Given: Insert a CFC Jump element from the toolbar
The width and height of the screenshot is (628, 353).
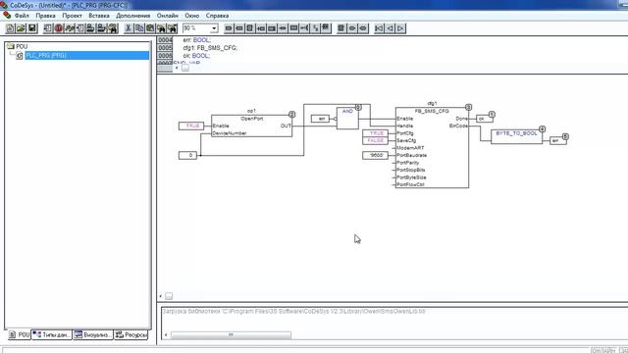Looking at the screenshot, I should [261, 28].
